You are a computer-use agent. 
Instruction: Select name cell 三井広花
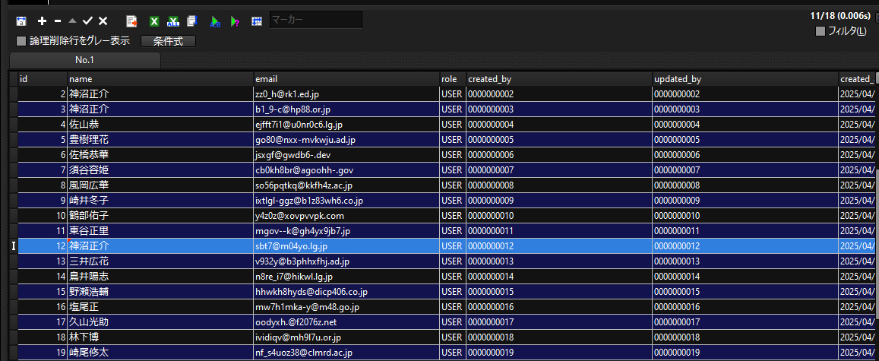coord(160,261)
